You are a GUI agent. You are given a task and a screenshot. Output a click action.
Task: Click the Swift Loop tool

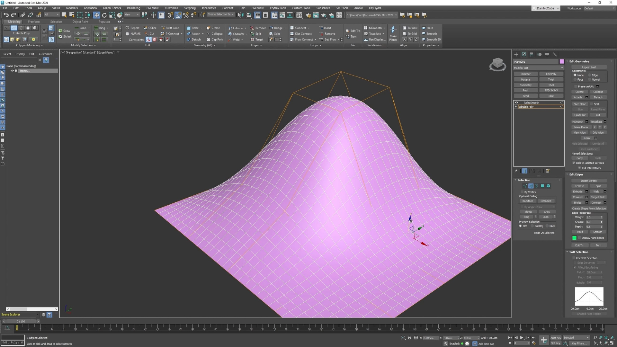(170, 28)
